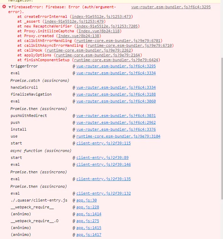Screen dimensions: 223x239
Task: Open runtime-core link :6424 at finishComponentSetup
Action: (x=116, y=60)
